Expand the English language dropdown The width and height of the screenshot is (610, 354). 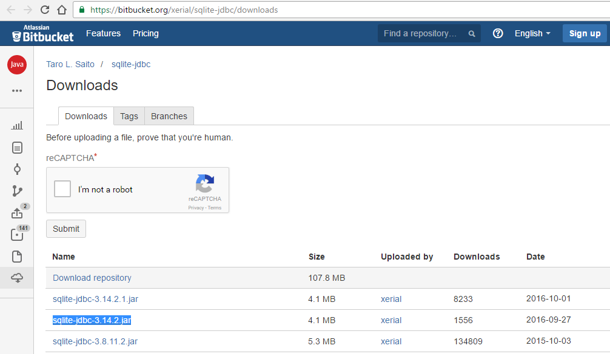point(532,33)
